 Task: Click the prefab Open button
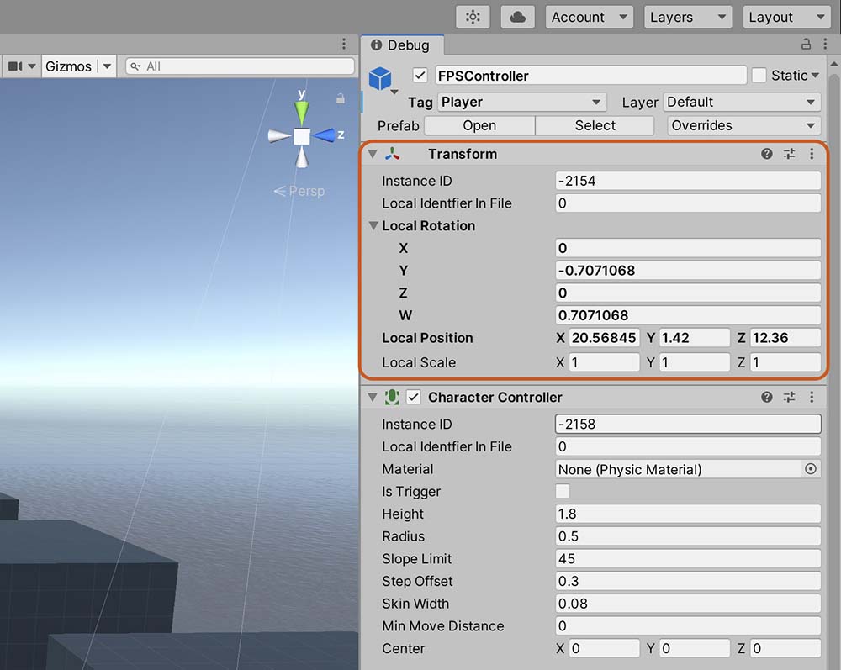(479, 125)
